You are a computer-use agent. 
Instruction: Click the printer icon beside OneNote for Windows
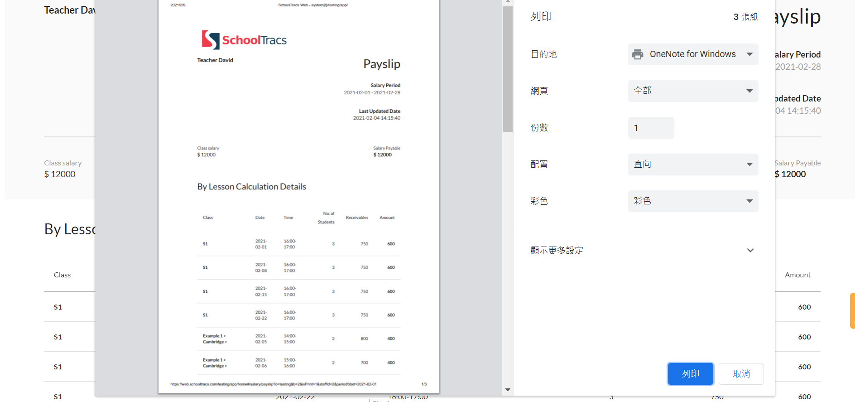click(x=638, y=54)
